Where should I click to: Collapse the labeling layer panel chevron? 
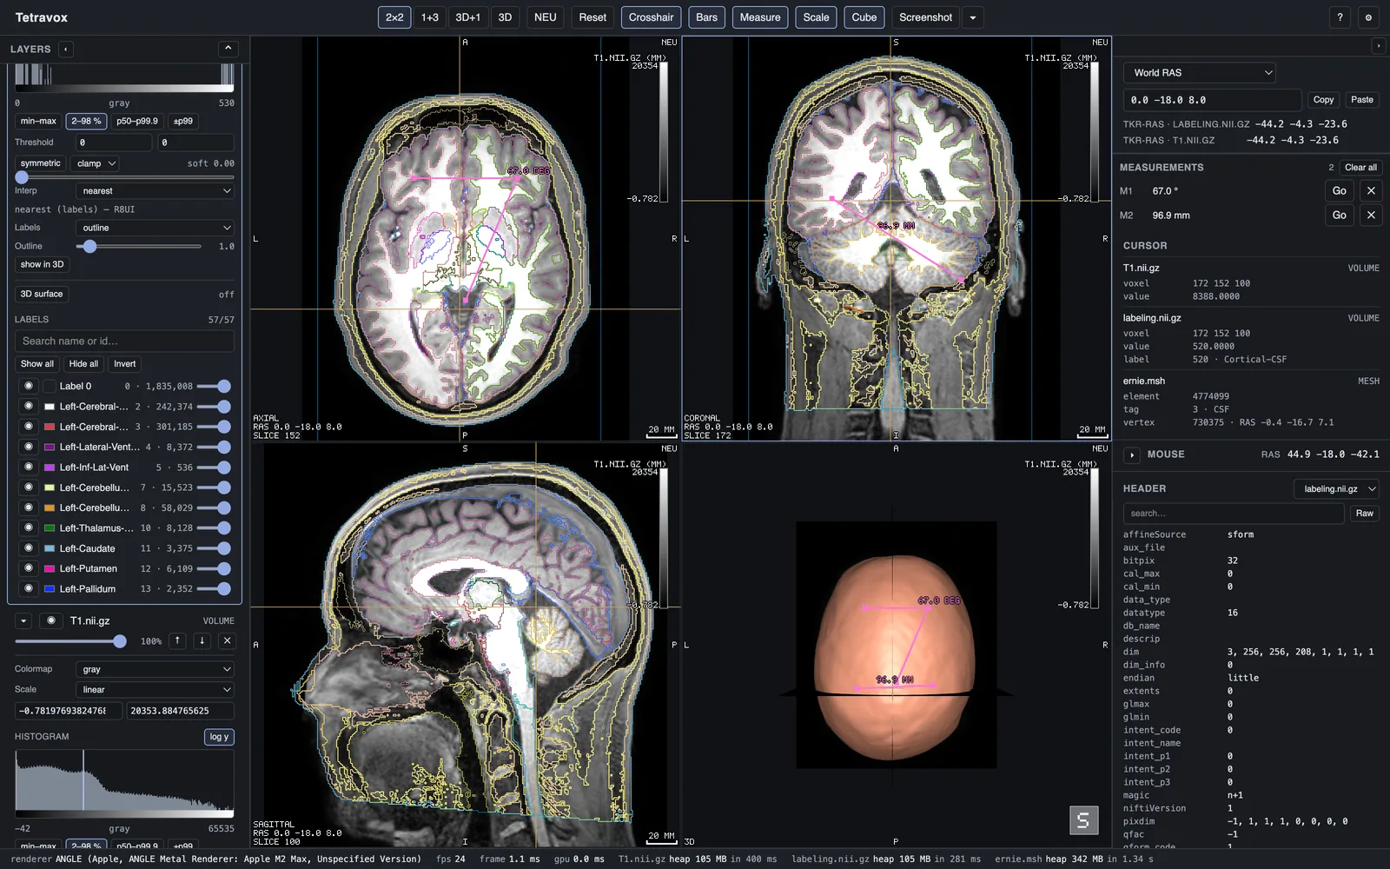click(228, 49)
